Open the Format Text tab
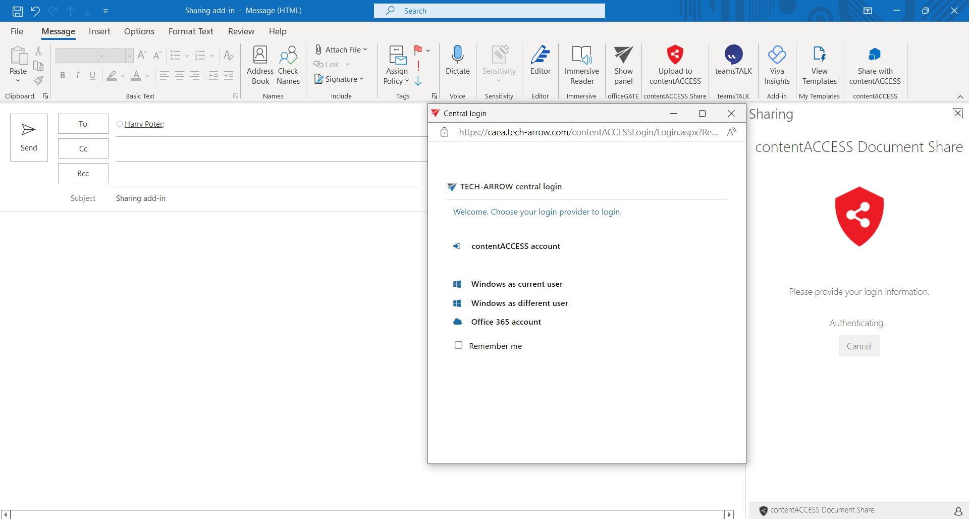 pos(191,31)
